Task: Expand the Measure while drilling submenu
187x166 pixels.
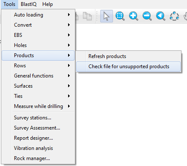Action: pos(38,106)
